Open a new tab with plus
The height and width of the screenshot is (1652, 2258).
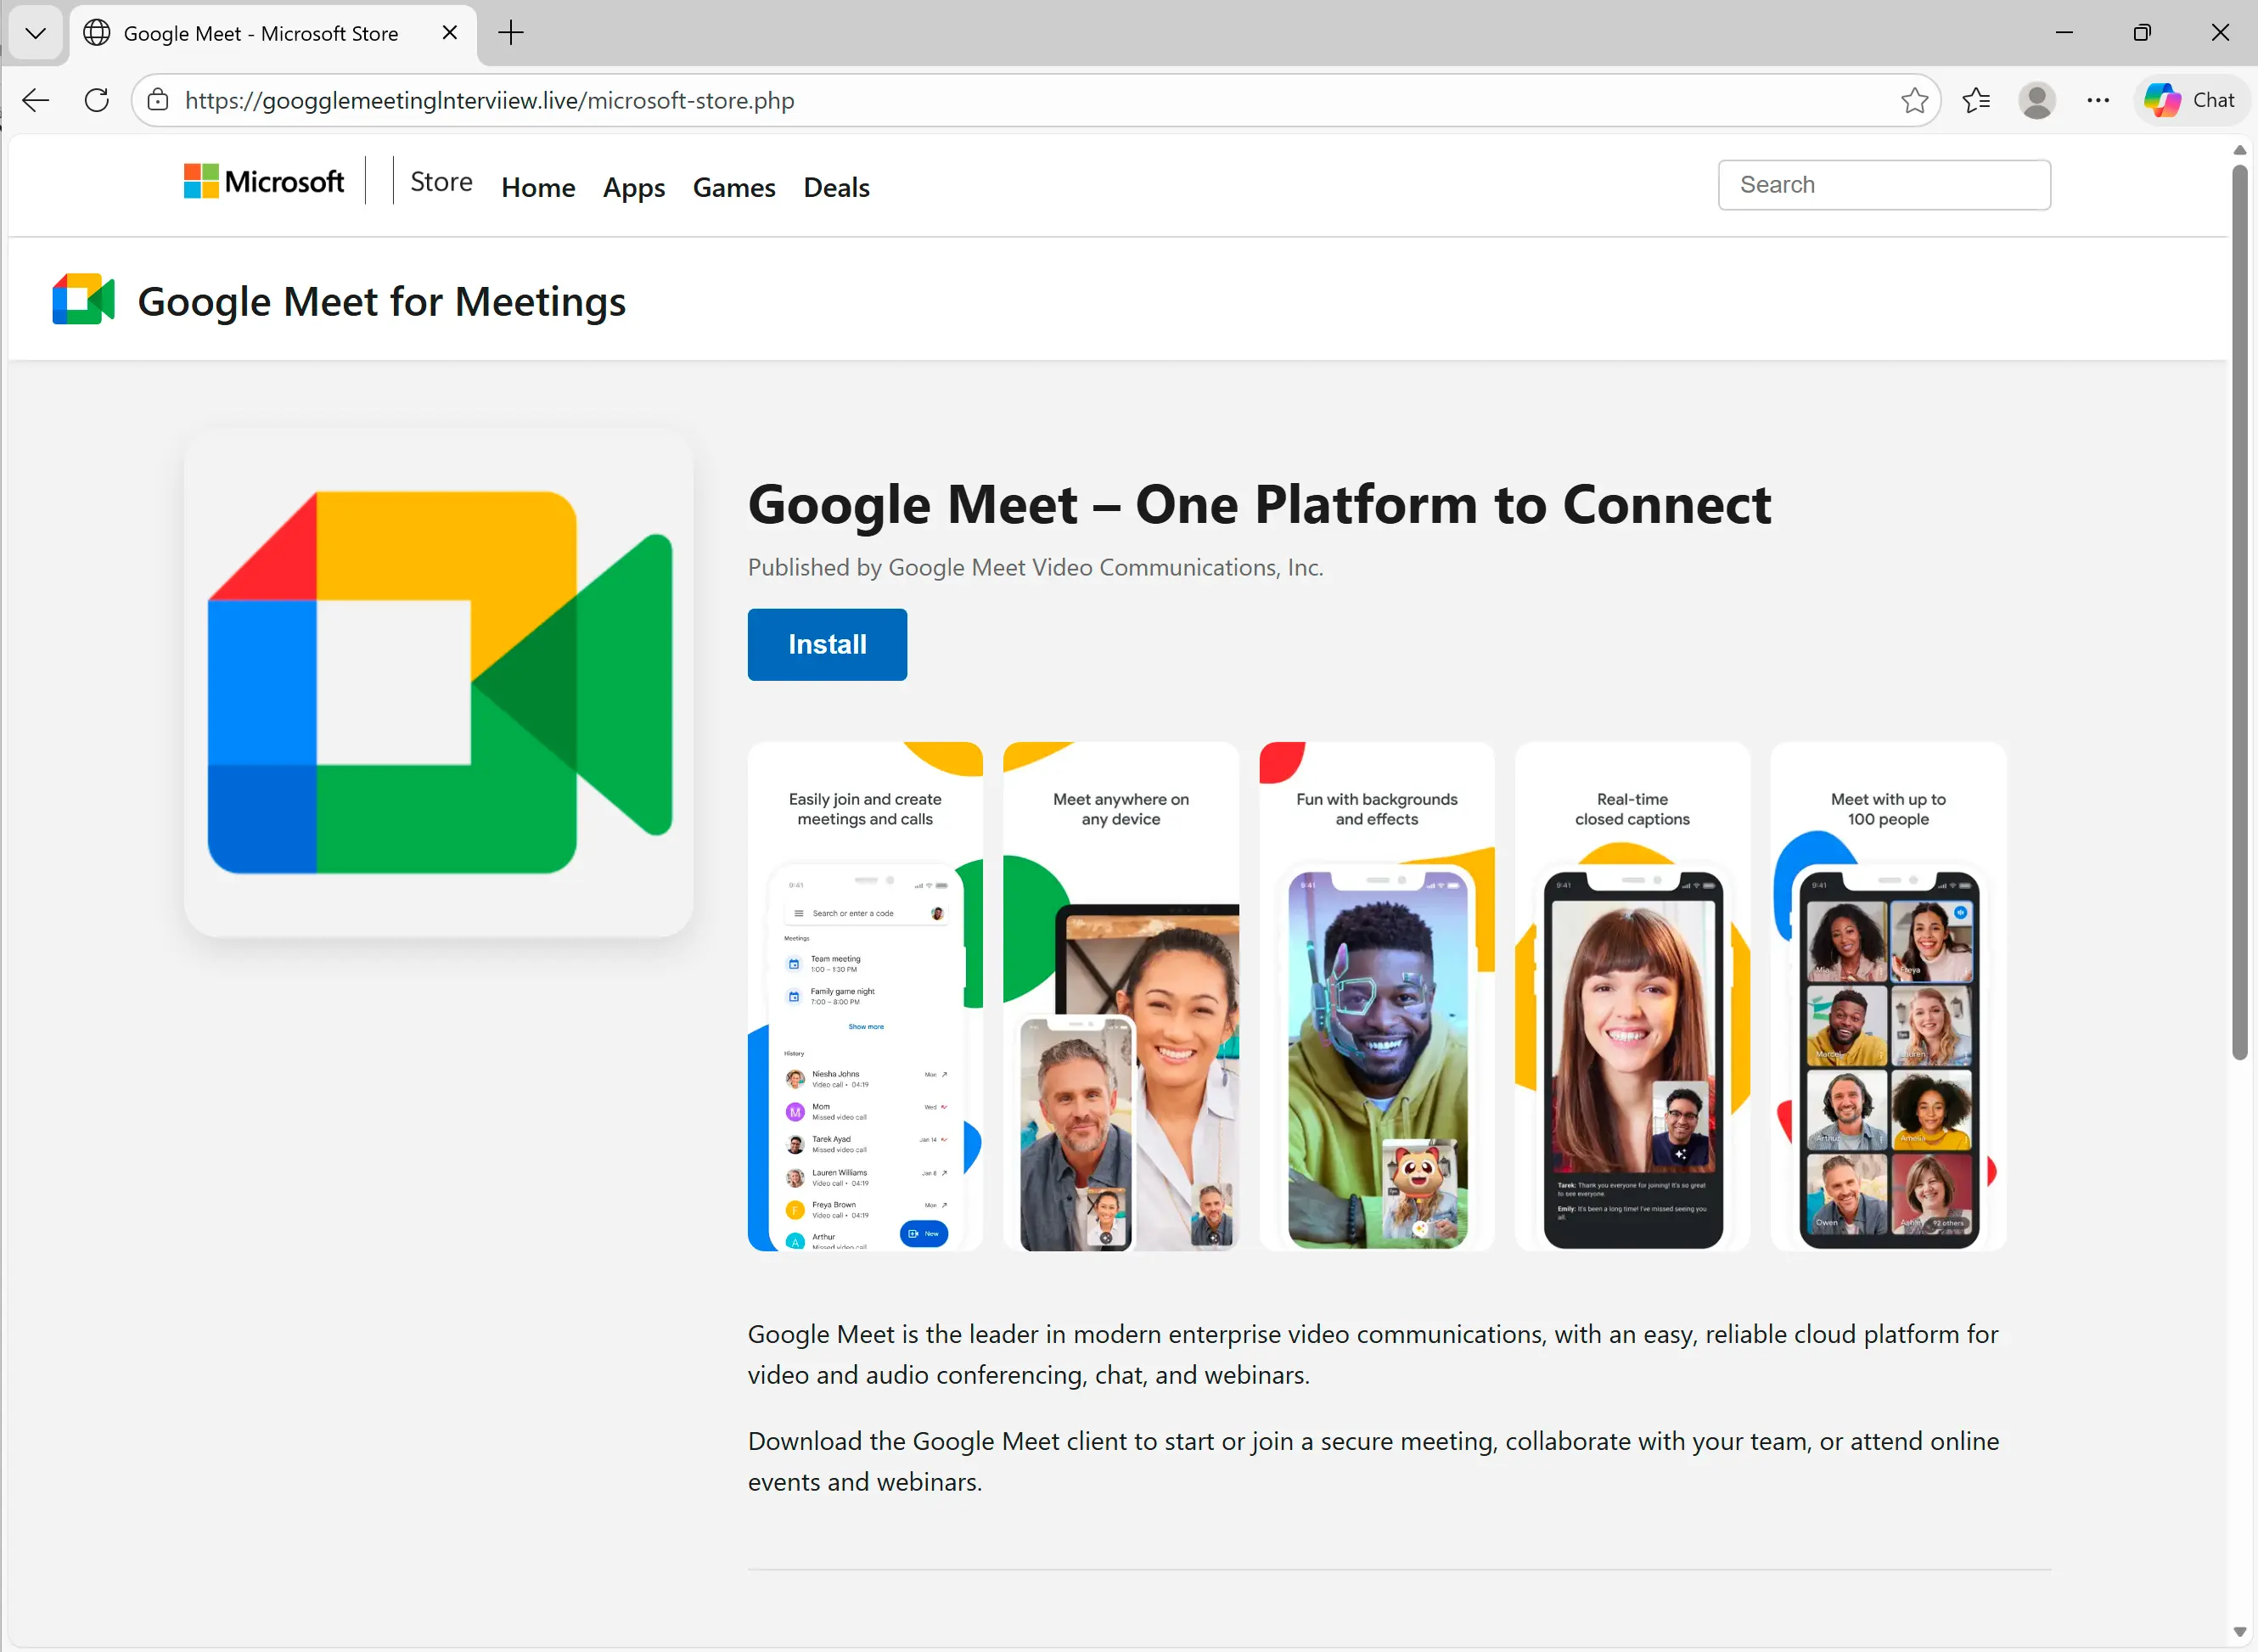pyautogui.click(x=511, y=33)
